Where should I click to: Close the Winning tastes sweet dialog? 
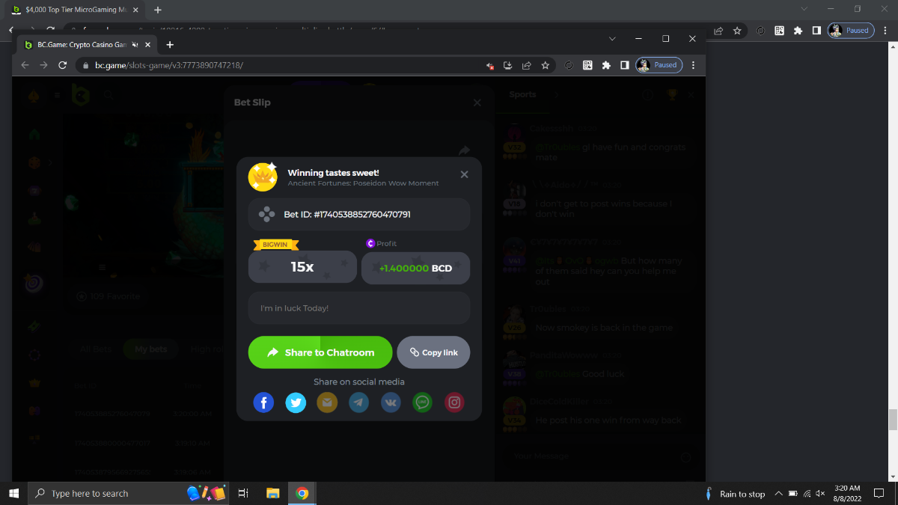[464, 174]
